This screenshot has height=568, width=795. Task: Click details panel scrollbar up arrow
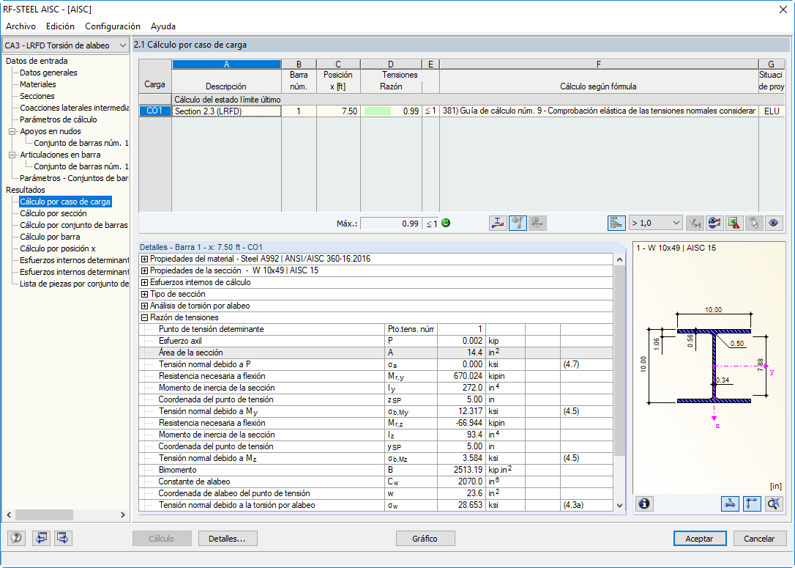[619, 259]
